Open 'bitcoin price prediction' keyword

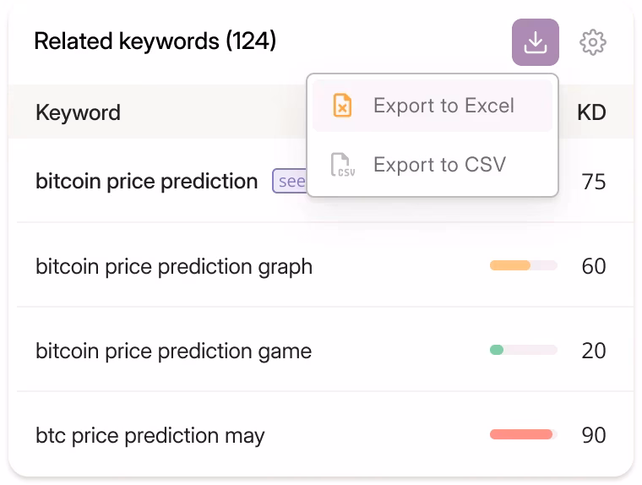pyautogui.click(x=146, y=182)
